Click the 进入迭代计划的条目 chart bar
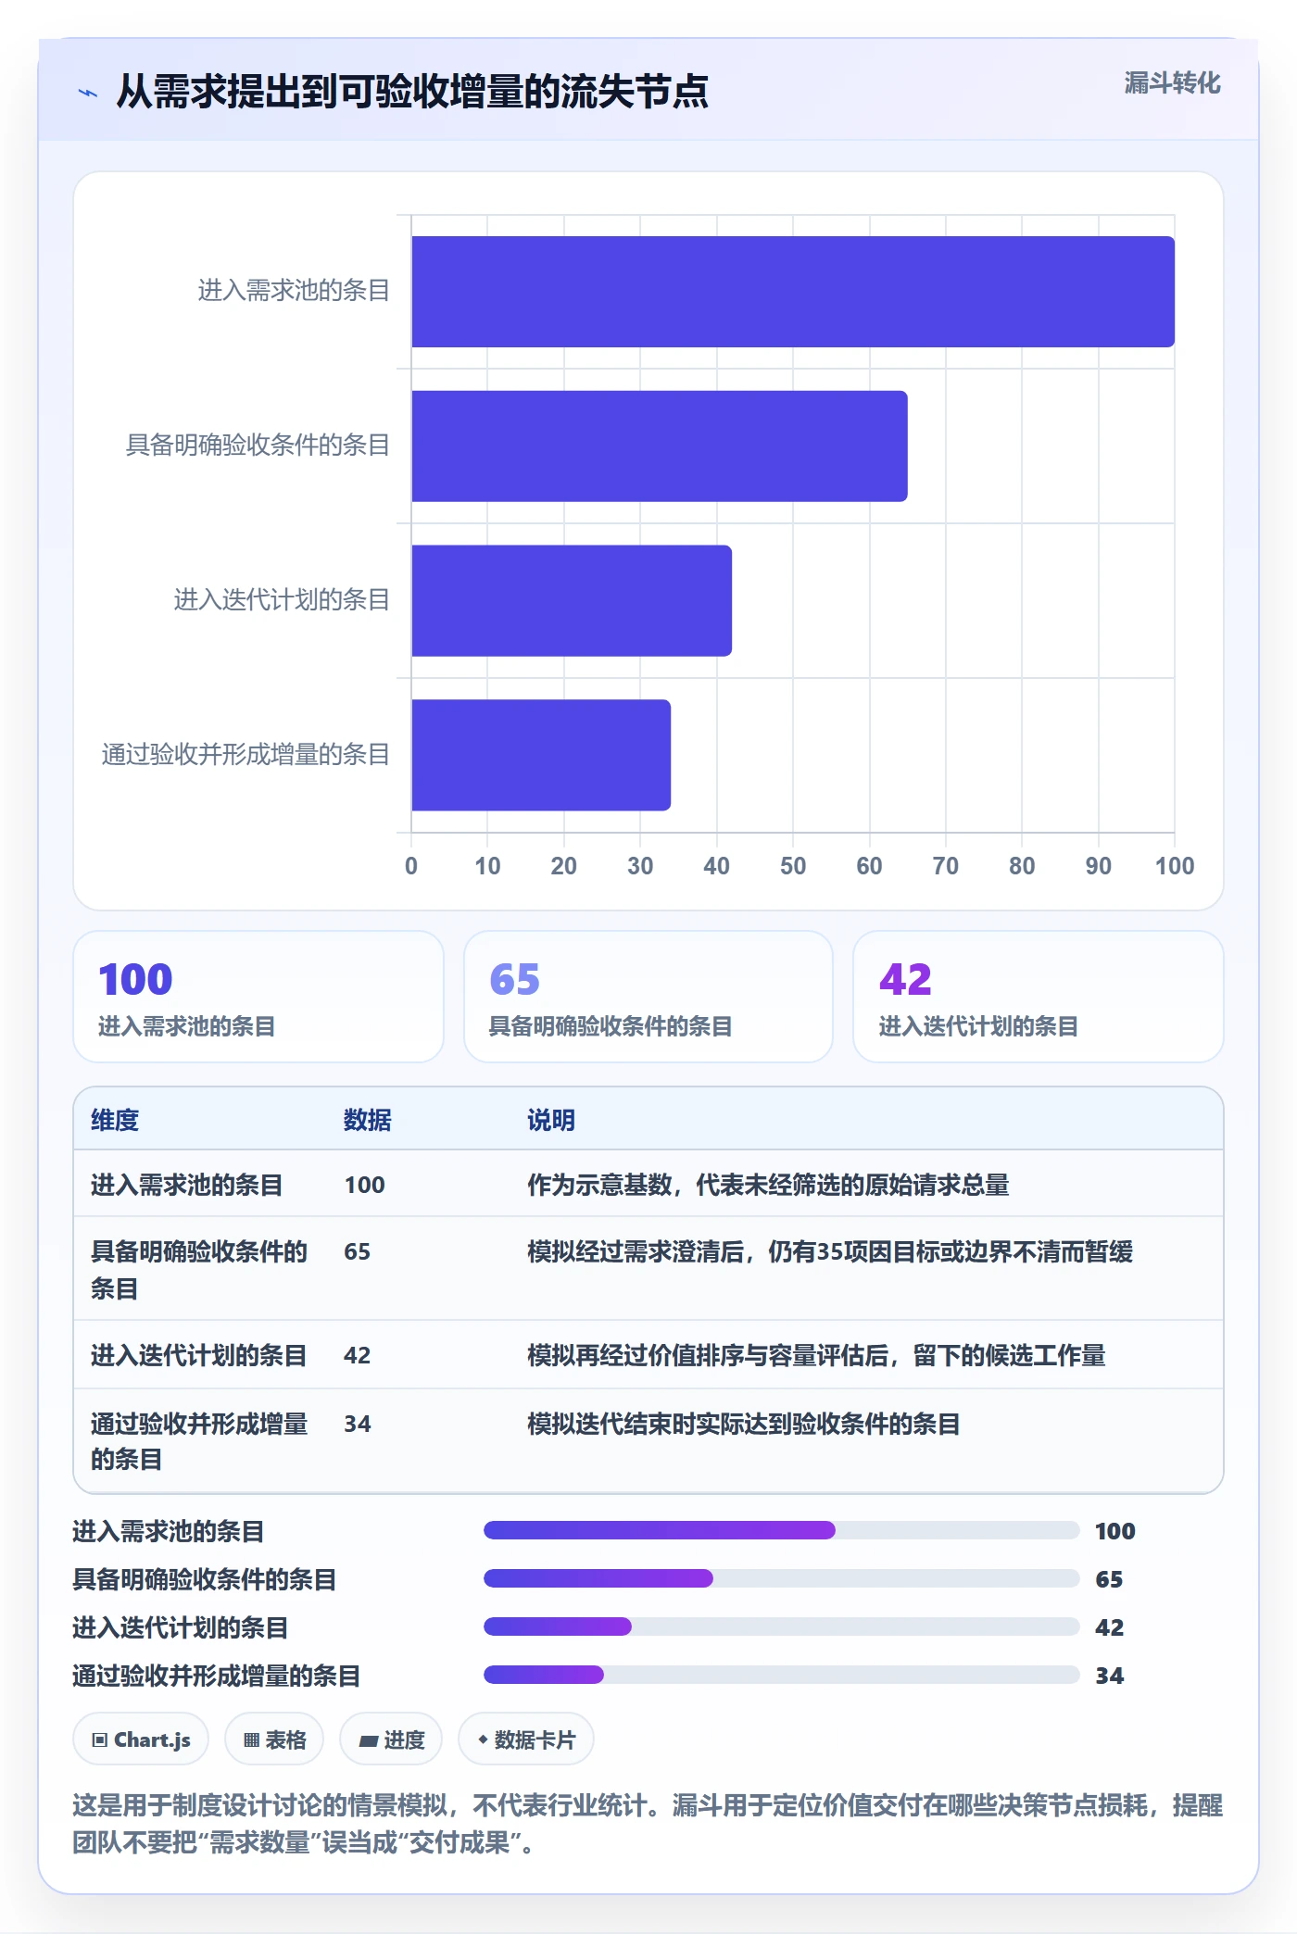This screenshot has width=1297, height=1934. [572, 600]
